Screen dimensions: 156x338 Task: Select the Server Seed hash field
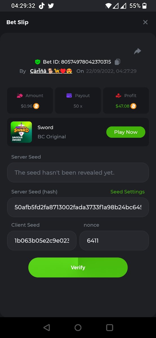(78, 207)
